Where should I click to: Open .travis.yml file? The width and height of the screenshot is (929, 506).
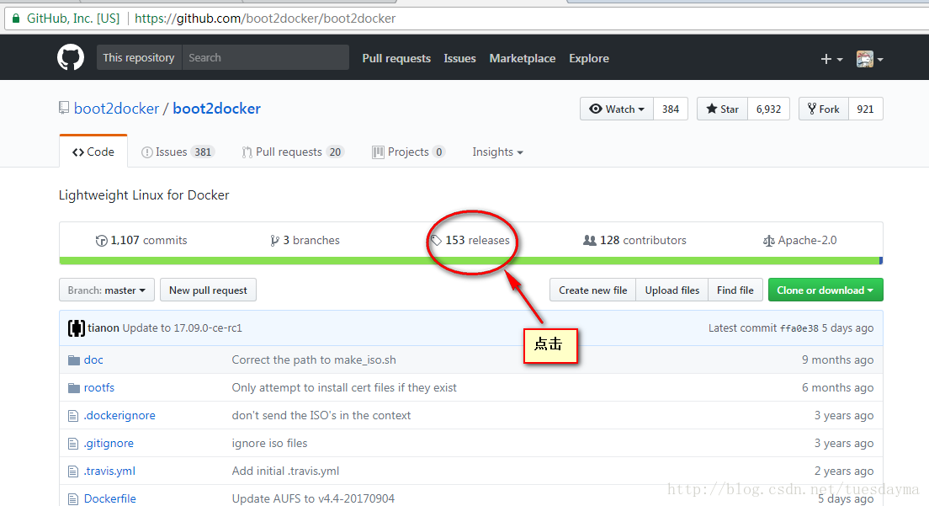109,471
